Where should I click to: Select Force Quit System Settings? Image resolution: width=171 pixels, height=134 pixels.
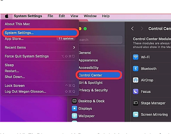coord(27,56)
